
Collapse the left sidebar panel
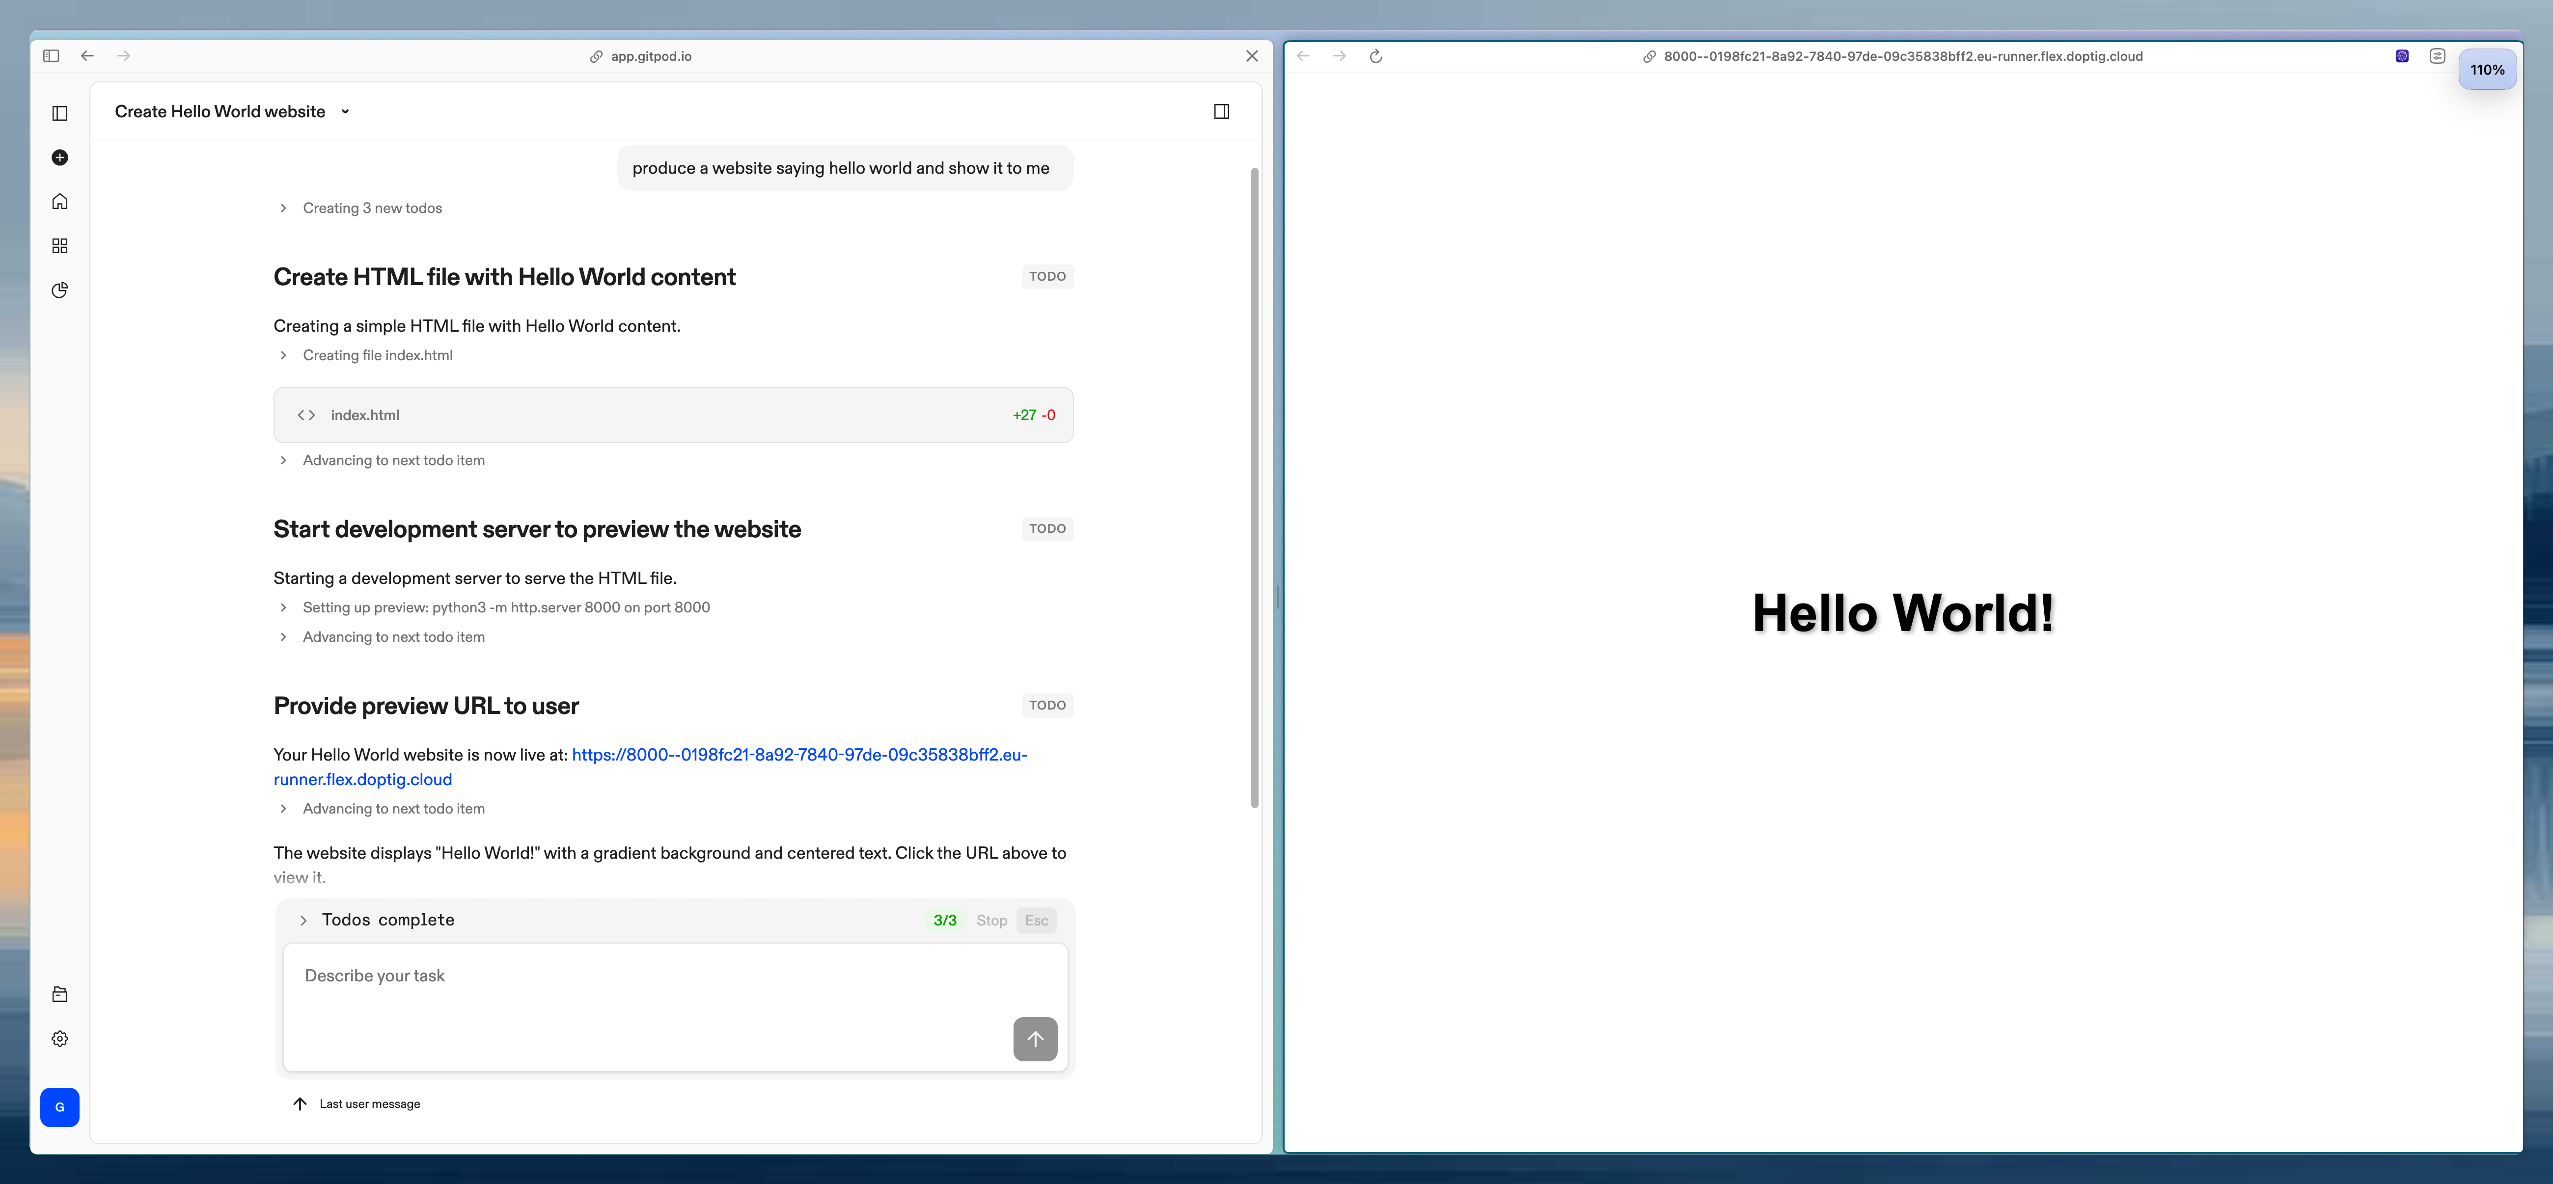pos(59,113)
